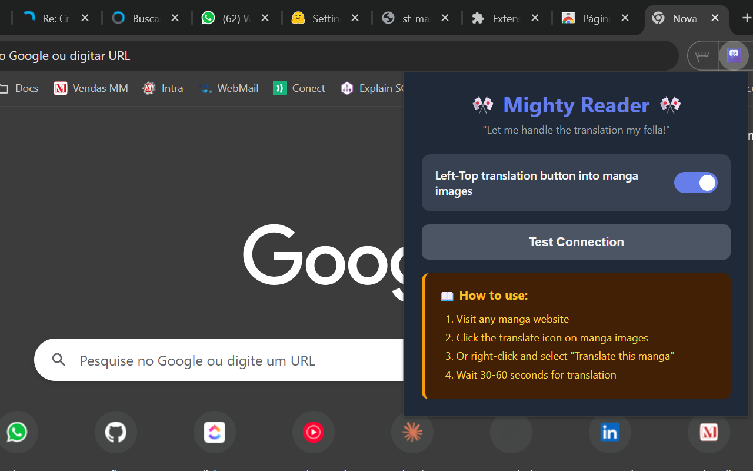Image resolution: width=753 pixels, height=471 pixels.
Task: Close the 'Settin' tab
Action: coord(355,18)
